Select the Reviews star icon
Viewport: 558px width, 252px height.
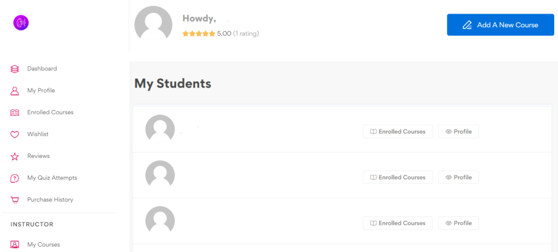[x=15, y=156]
